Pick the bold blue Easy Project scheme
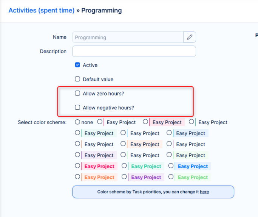 coord(171,166)
